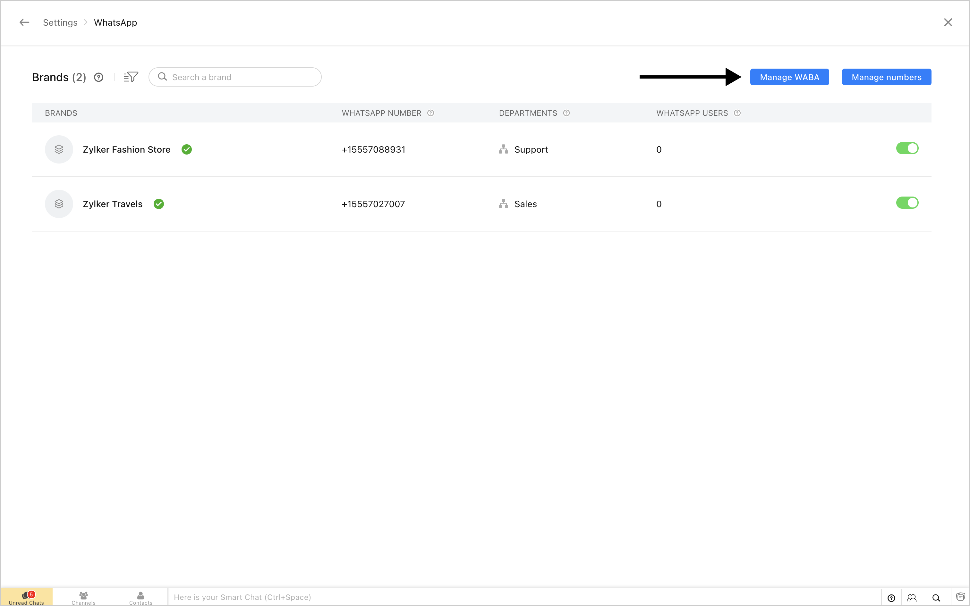Click the Manage numbers button
The width and height of the screenshot is (970, 606).
point(886,77)
